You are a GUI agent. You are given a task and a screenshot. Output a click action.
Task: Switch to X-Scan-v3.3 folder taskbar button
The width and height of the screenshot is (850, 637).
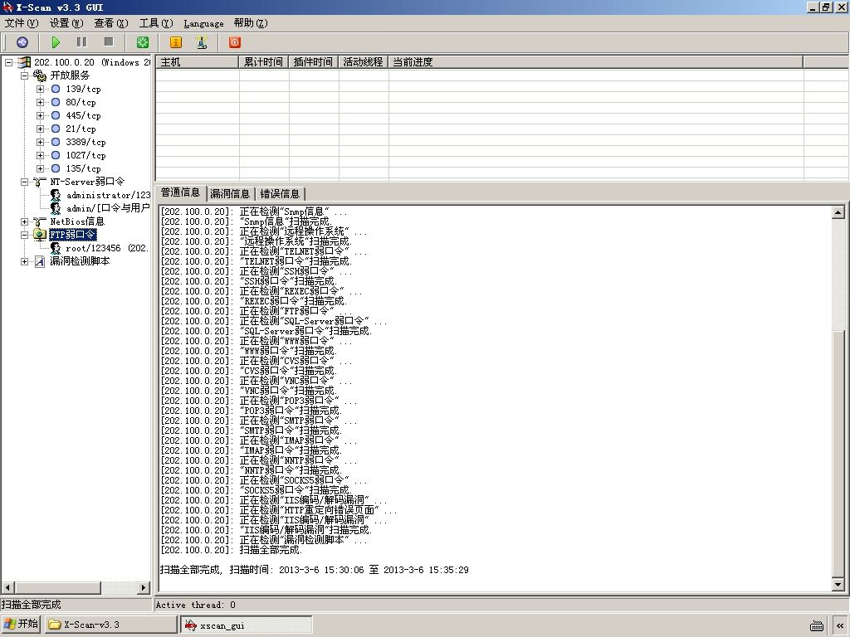pos(110,625)
